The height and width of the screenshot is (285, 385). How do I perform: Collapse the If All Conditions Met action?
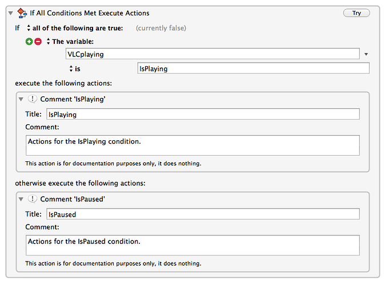[10, 13]
